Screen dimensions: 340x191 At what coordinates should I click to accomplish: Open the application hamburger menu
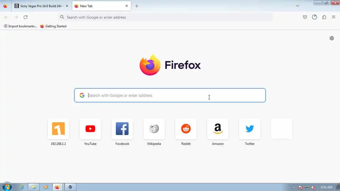pos(334,17)
